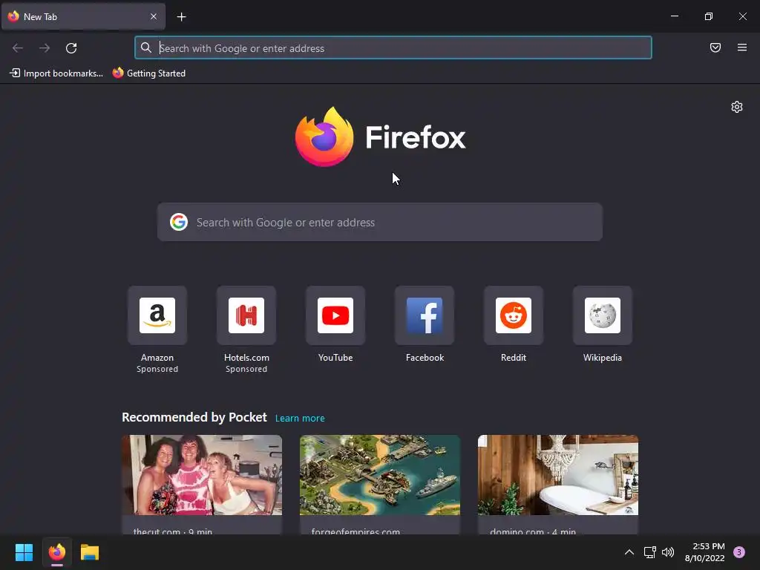The image size is (760, 570).
Task: Open the clock showing 2:53 PM
Action: (x=705, y=552)
